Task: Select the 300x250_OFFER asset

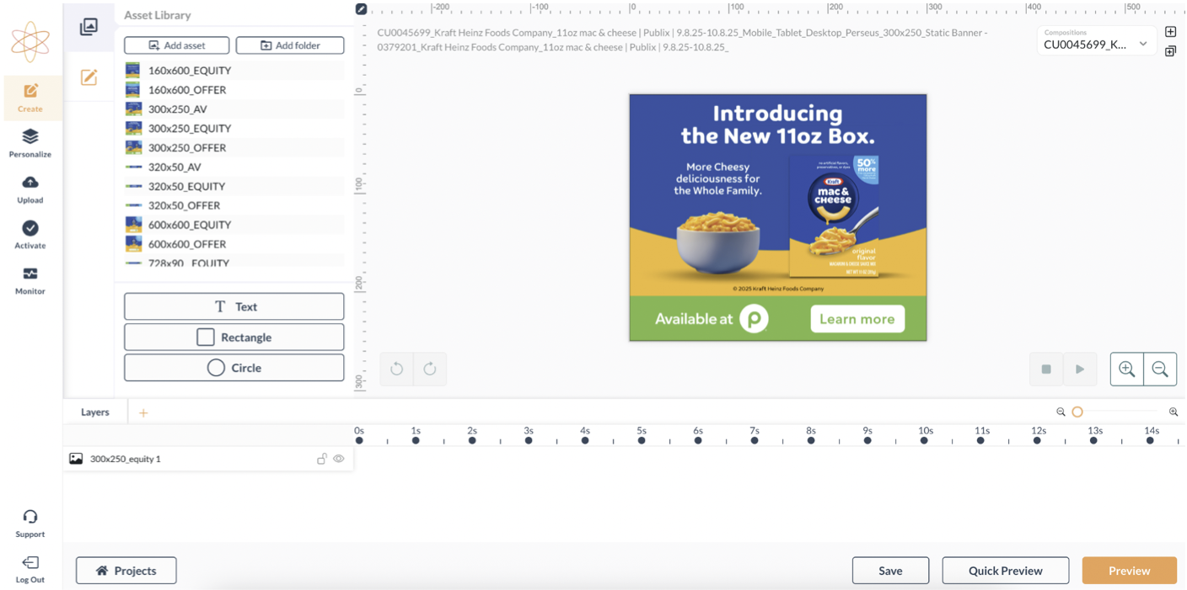Action: point(187,148)
